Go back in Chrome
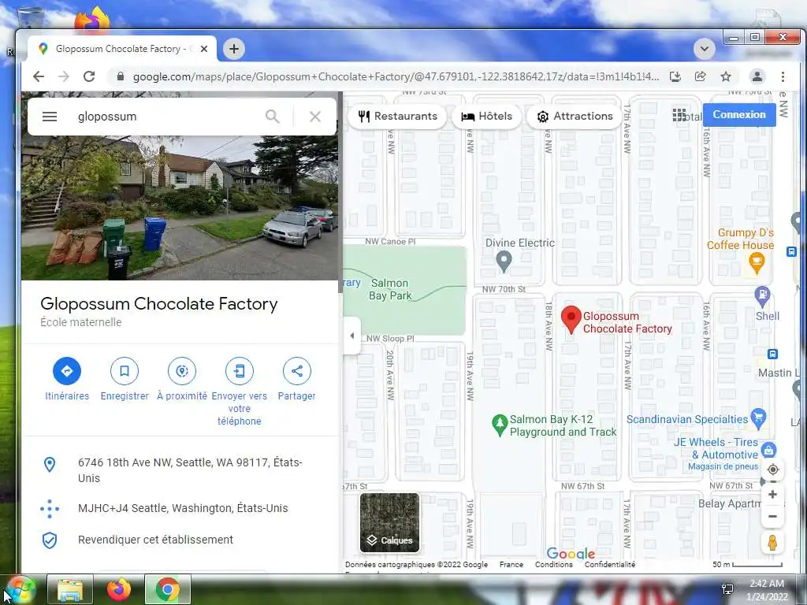This screenshot has width=807, height=605. (x=39, y=76)
